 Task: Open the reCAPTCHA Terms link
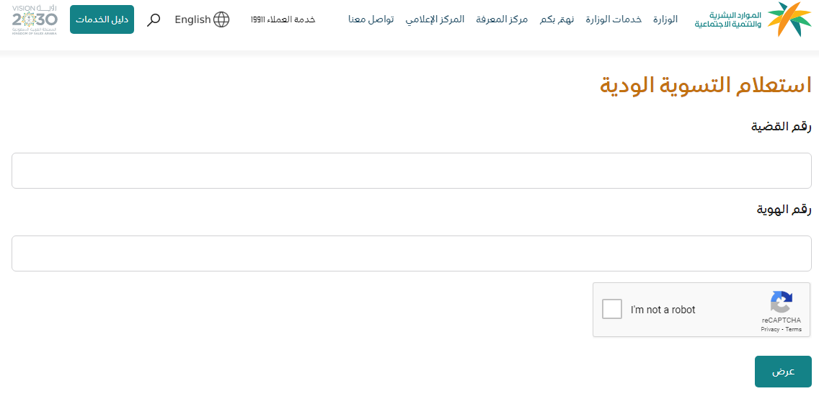coord(793,329)
